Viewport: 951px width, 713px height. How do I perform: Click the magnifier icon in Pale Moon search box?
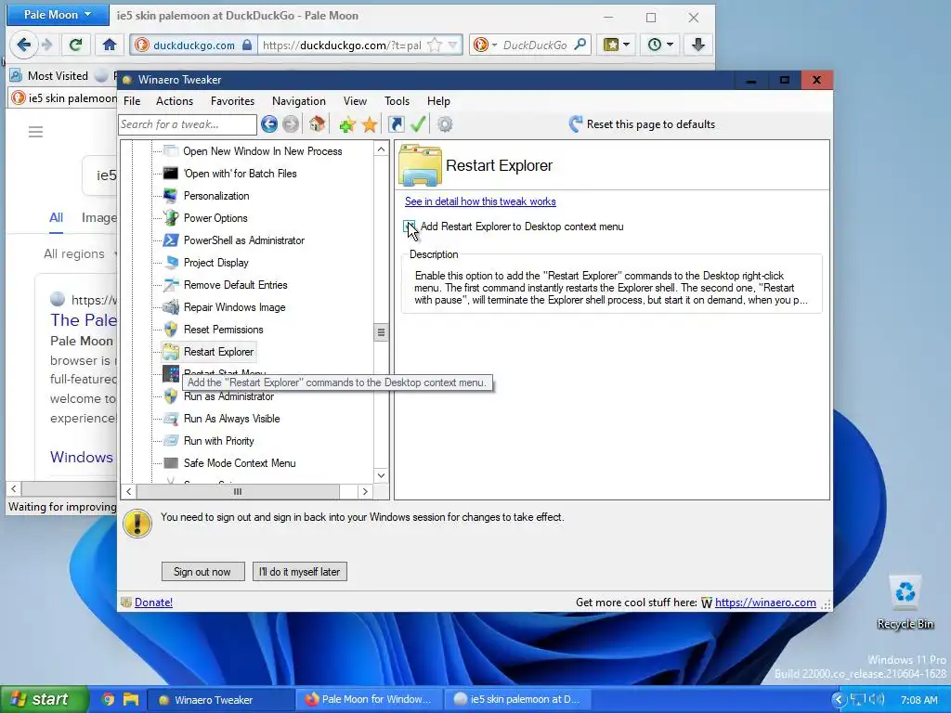coord(580,45)
